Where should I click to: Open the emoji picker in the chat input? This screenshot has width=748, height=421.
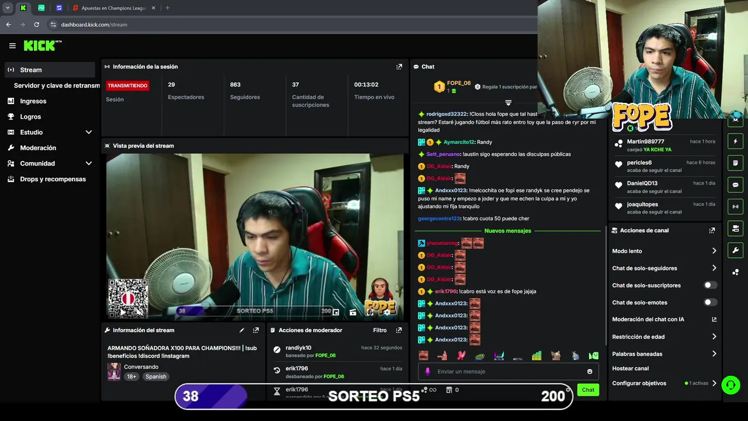tap(590, 371)
